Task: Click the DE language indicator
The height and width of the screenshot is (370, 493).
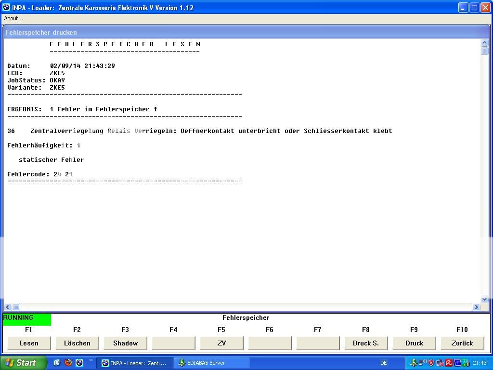Action: click(384, 363)
